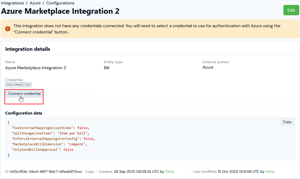Viewport: 300px width, 179px height.
Task: Go to the Configurations breadcrumb
Action: click(x=60, y=3)
